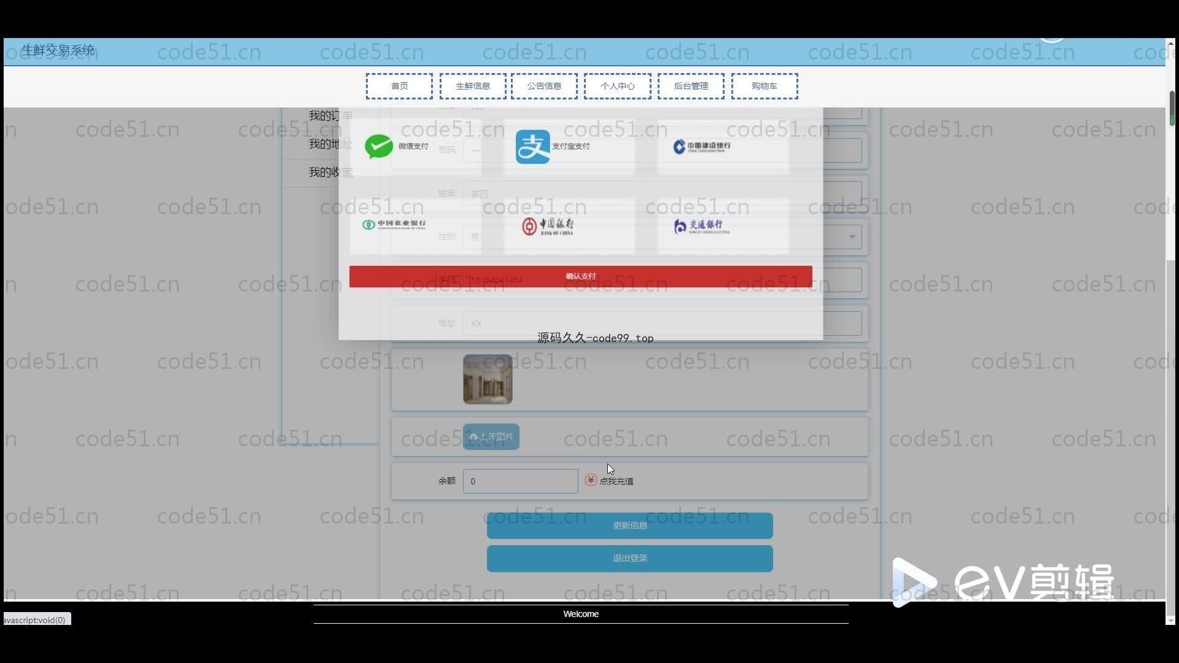Open 我的收藏 in the sidebar
Viewport: 1179px width, 663px height.
[x=331, y=172]
